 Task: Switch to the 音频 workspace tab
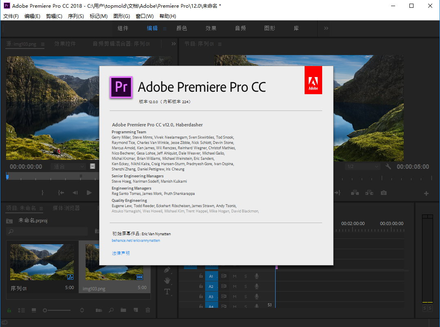(x=241, y=28)
